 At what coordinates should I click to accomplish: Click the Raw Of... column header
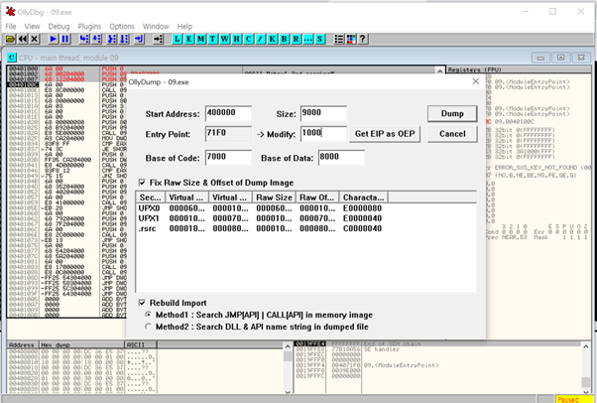click(317, 198)
